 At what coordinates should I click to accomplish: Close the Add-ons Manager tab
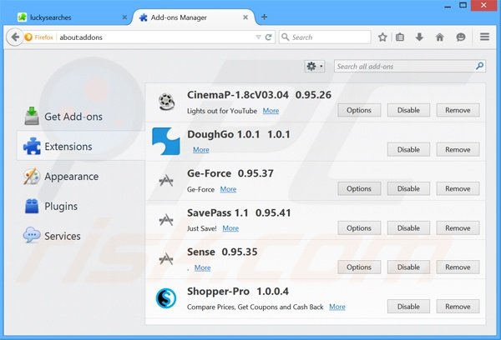point(245,17)
